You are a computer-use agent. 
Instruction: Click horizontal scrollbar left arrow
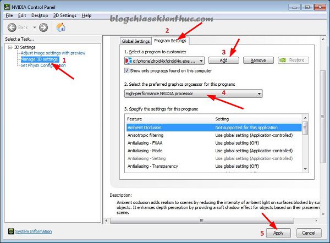(x=106, y=220)
